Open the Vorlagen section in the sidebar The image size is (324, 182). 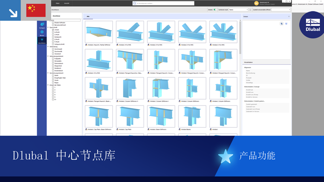[x=42, y=26]
